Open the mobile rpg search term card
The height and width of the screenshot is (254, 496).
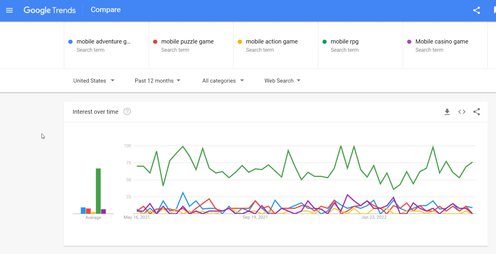pos(345,41)
